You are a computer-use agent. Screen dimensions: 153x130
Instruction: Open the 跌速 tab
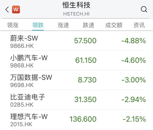click(88, 25)
